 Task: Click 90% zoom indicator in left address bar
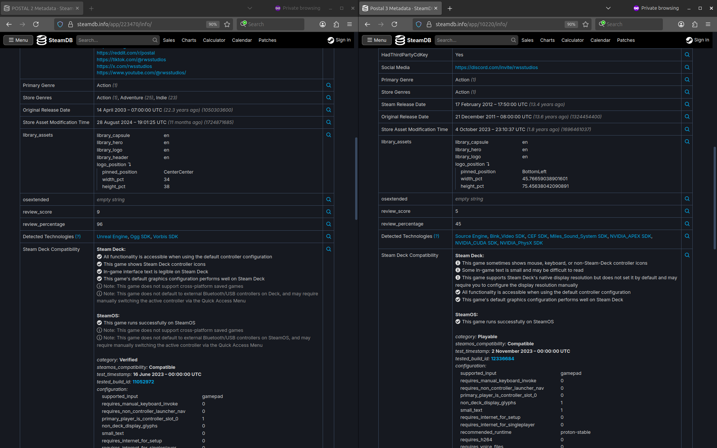point(213,24)
